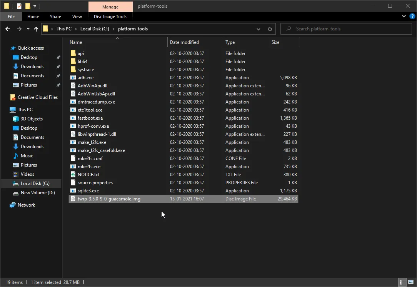The height and width of the screenshot is (287, 417).
Task: Click the blue Help question mark icon
Action: [x=412, y=16]
